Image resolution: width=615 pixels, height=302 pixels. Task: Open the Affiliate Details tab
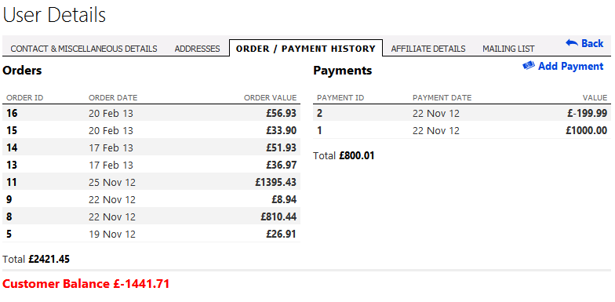(x=428, y=49)
